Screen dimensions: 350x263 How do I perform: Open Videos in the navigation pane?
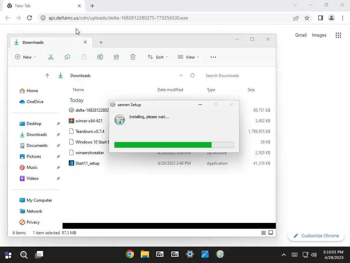coord(29,178)
